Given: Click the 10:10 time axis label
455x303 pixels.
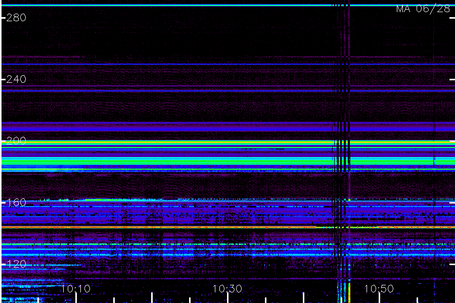Looking at the screenshot, I should (76, 288).
